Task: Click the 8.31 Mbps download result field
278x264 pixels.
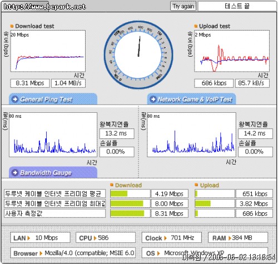Action: pyautogui.click(x=30, y=83)
